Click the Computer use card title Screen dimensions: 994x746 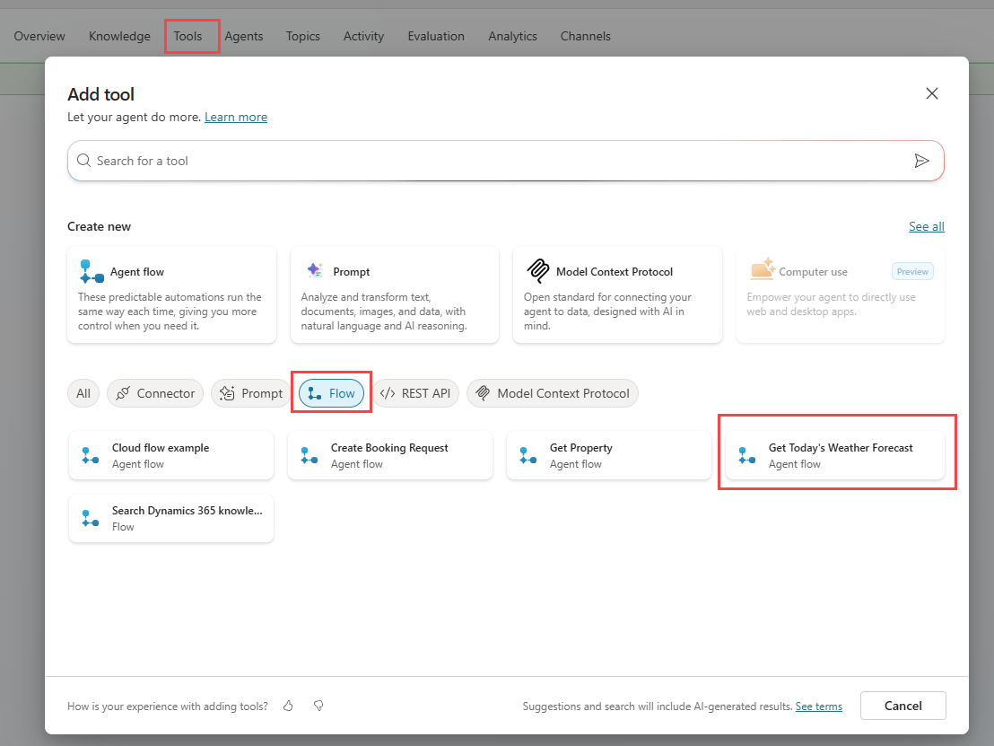(x=814, y=271)
